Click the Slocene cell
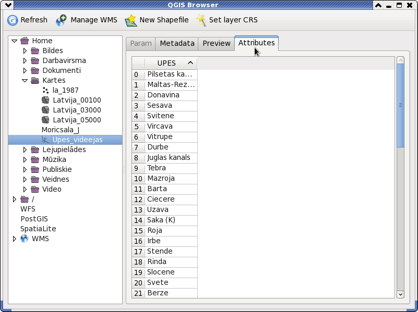The width and height of the screenshot is (418, 312). pyautogui.click(x=171, y=272)
